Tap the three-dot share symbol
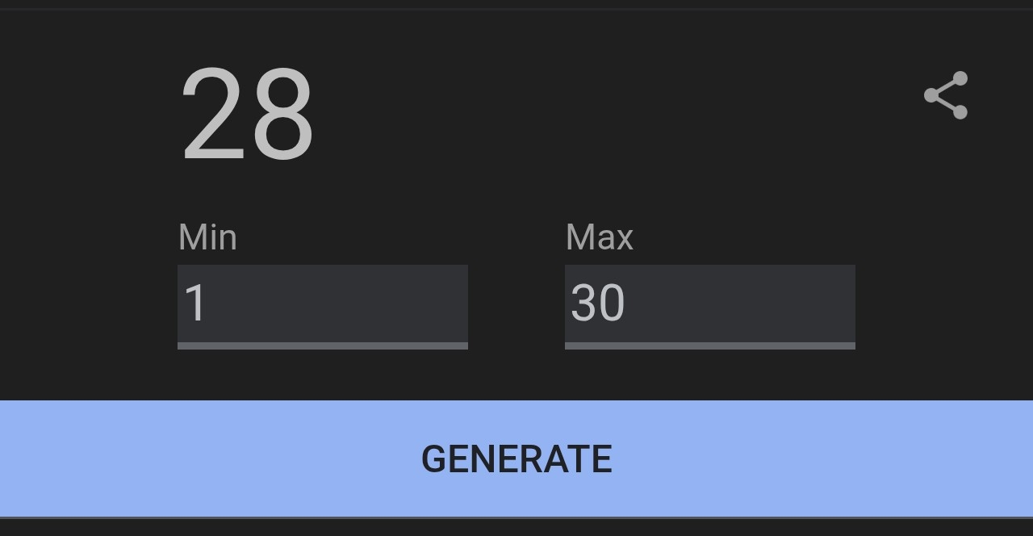The height and width of the screenshot is (536, 1033). [x=946, y=95]
